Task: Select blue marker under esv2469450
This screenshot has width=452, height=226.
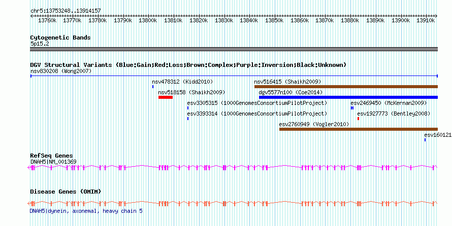Action: point(352,108)
